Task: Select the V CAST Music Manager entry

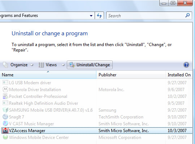Action: [x=31, y=123]
